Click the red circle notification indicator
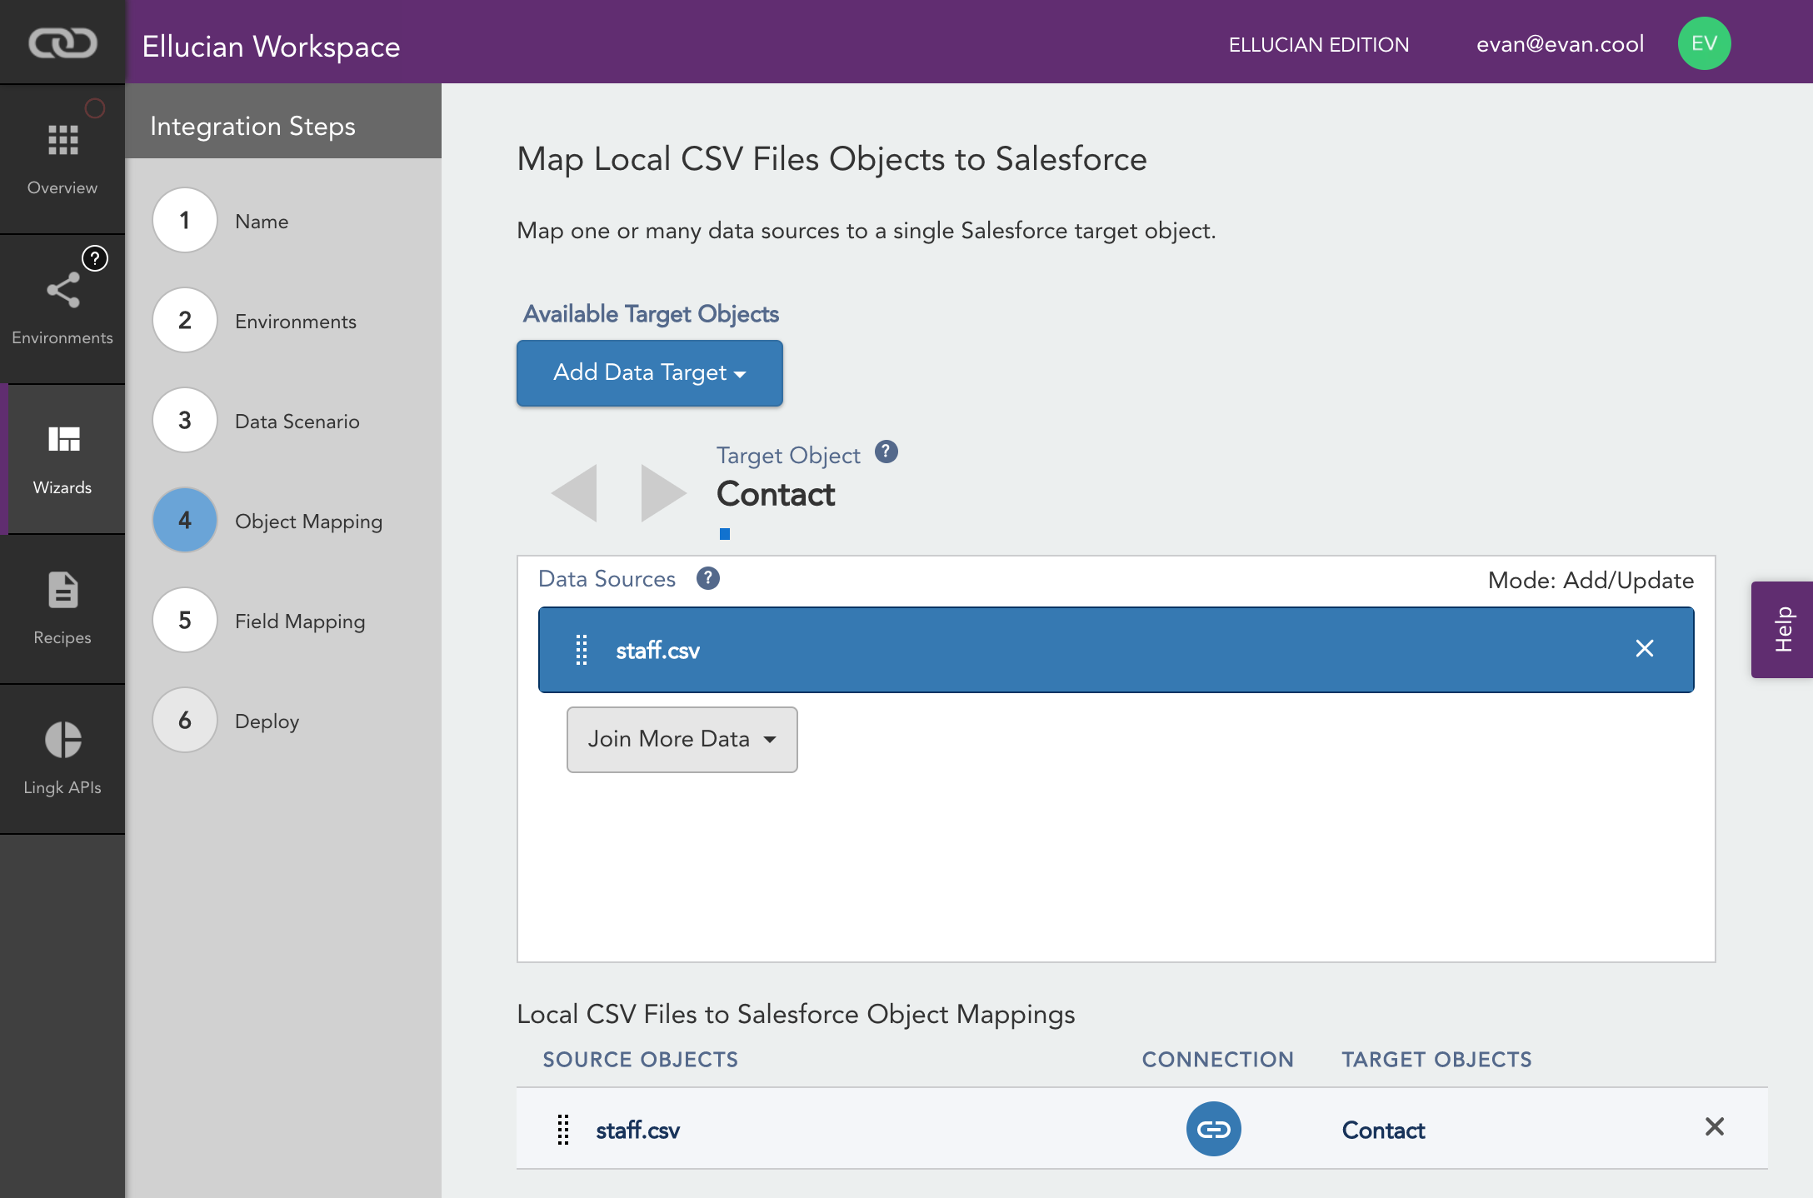Image resolution: width=1813 pixels, height=1198 pixels. (x=95, y=108)
